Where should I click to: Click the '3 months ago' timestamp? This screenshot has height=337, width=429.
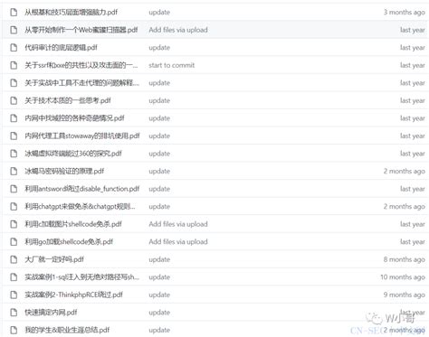[405, 13]
